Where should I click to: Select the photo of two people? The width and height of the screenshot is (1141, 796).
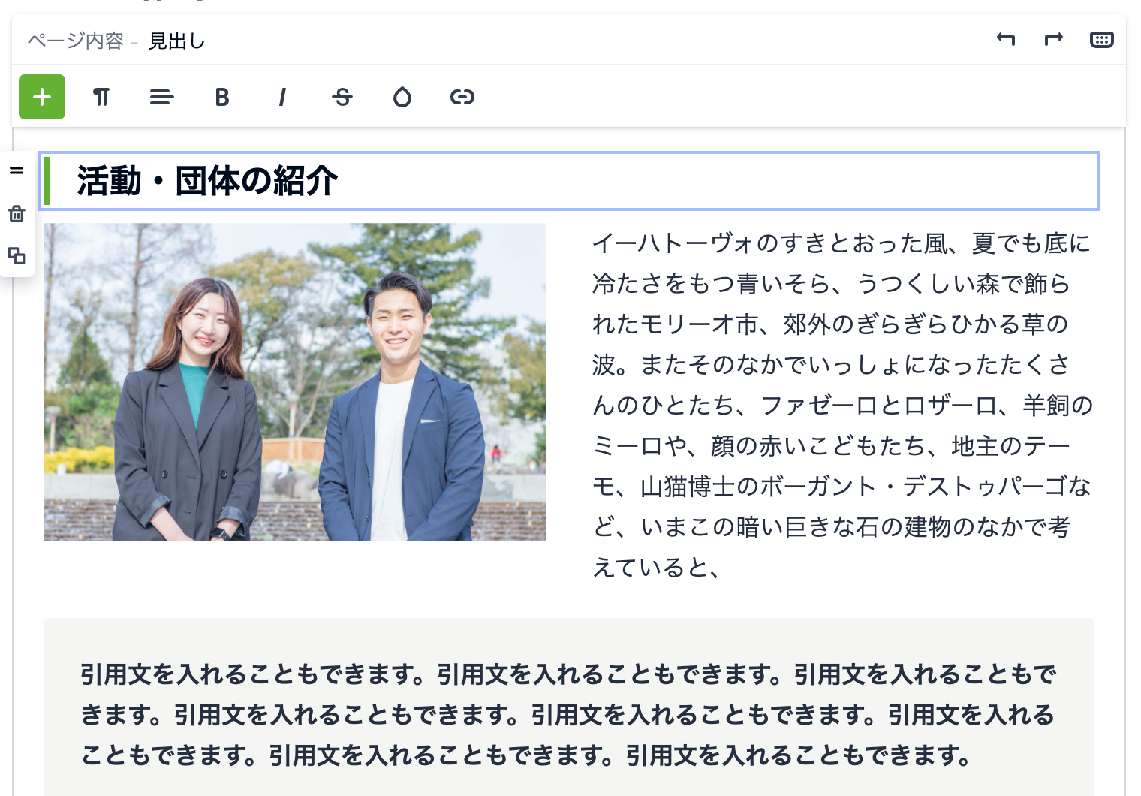click(x=295, y=382)
